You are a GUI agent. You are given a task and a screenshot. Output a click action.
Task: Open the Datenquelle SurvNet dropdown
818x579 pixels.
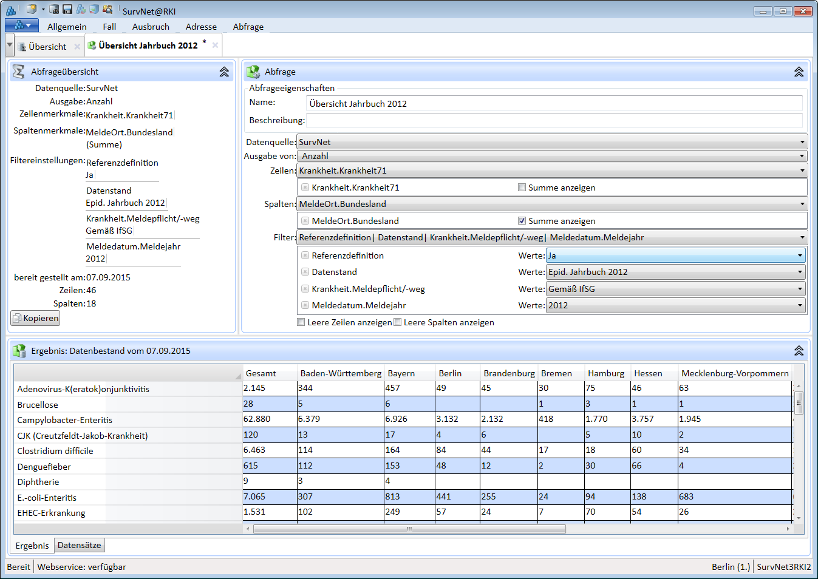(x=802, y=142)
